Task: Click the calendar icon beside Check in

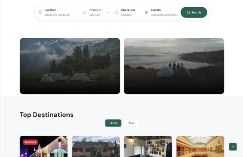Action: [85, 12]
